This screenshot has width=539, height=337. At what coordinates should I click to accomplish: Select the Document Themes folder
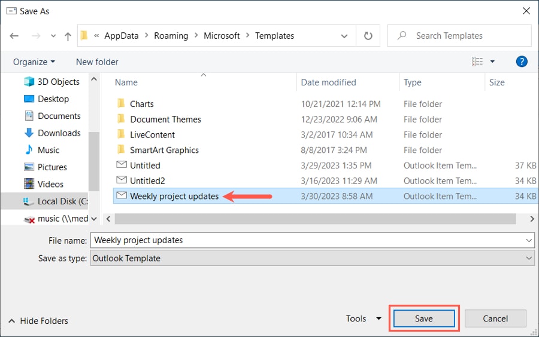[165, 120]
